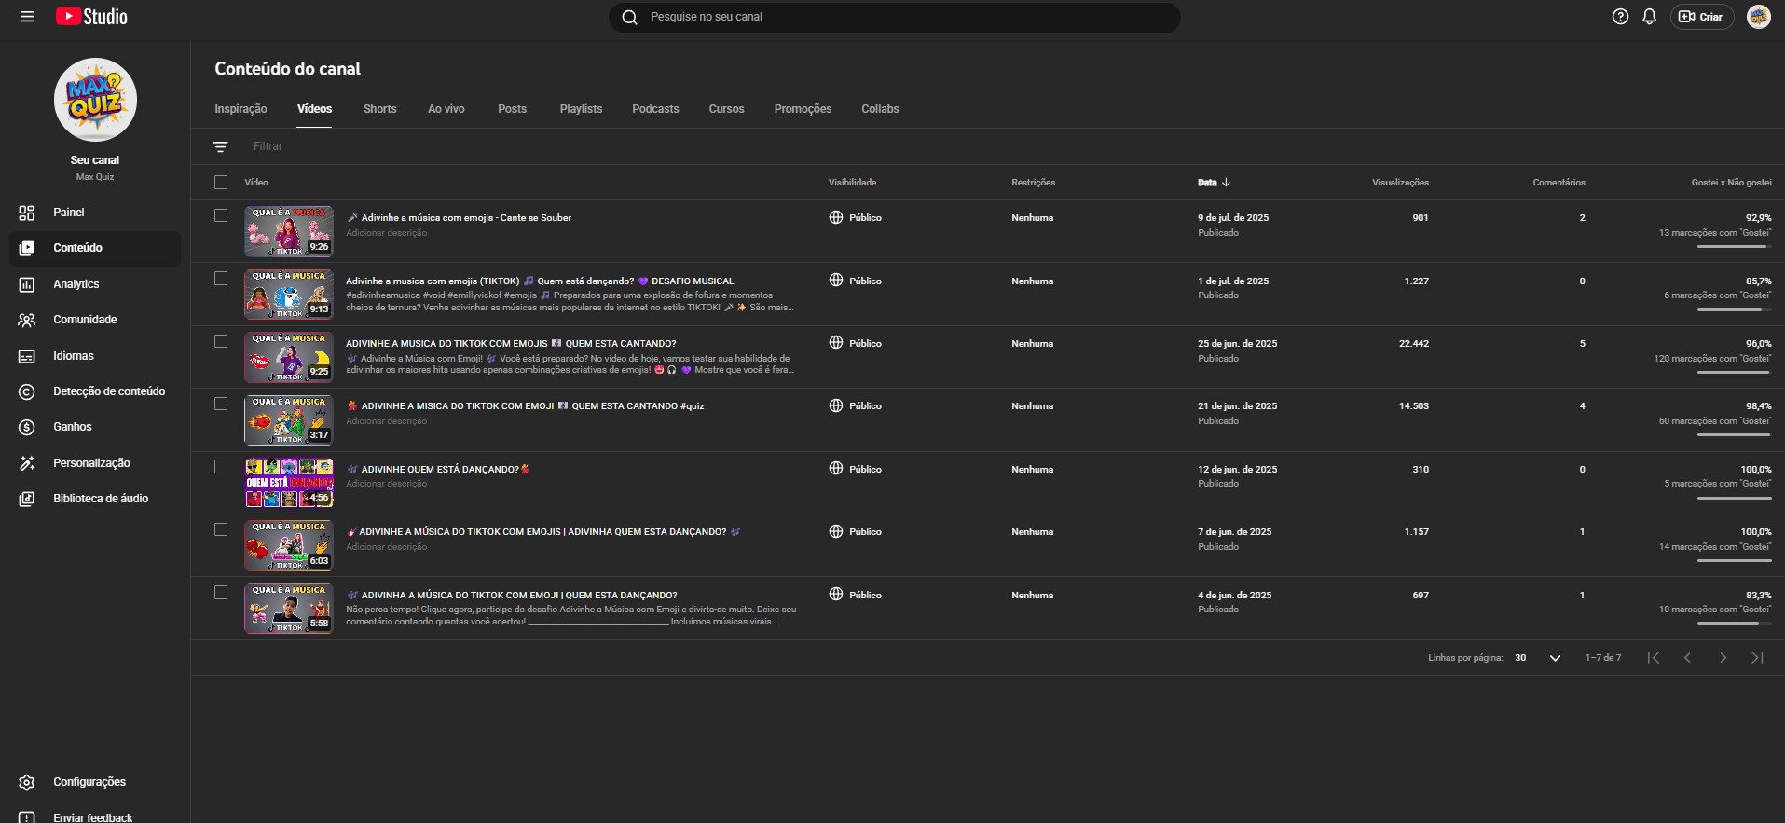This screenshot has height=823, width=1785.
Task: Click the filter lines icon
Action: coord(221,146)
